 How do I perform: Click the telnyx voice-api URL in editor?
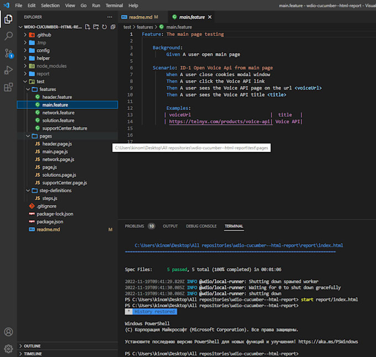click(220, 122)
